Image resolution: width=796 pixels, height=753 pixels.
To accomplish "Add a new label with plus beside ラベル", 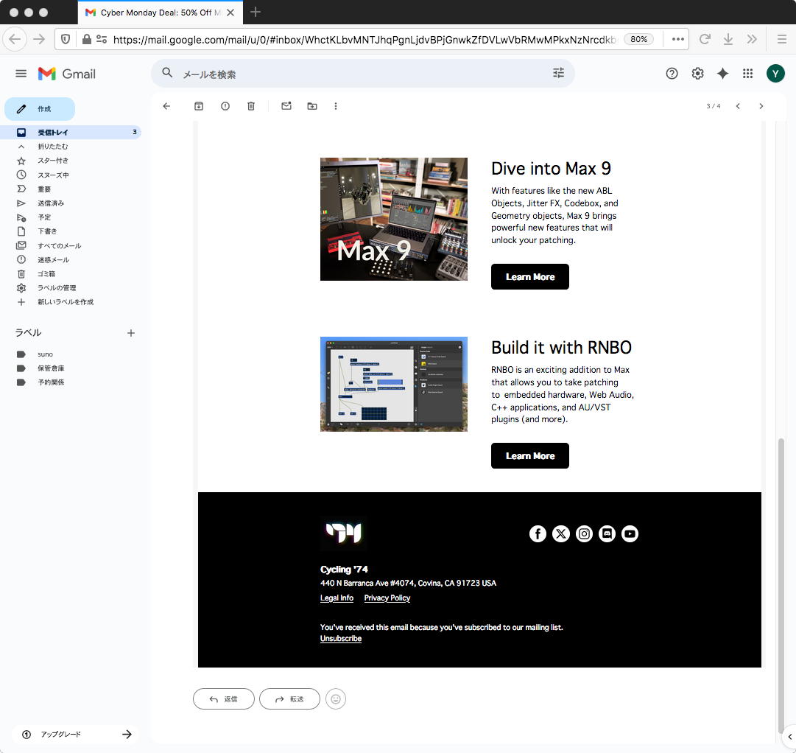I will click(131, 333).
